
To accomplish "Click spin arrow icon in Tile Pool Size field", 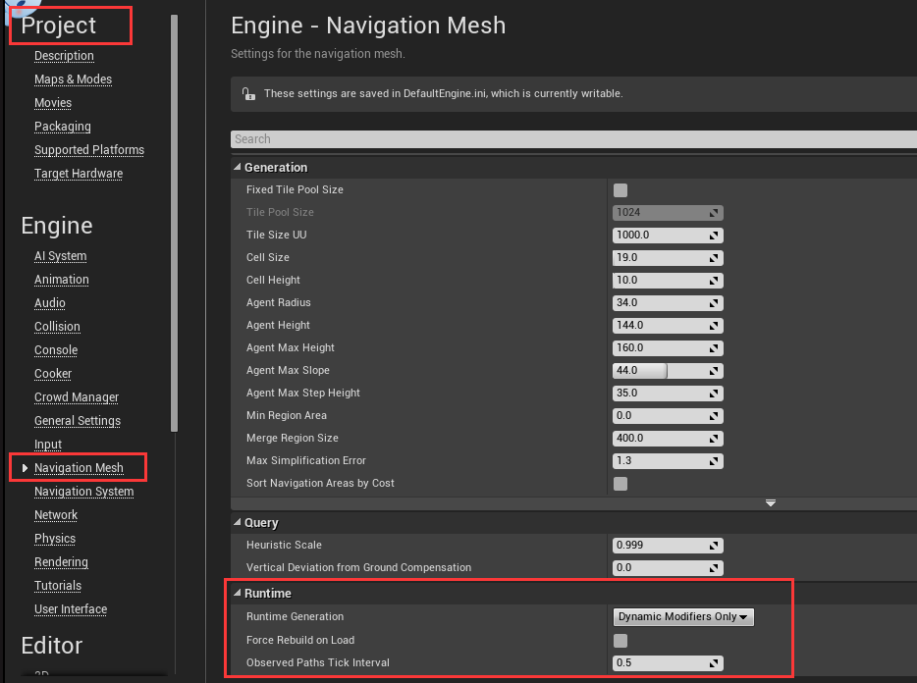I will [714, 213].
